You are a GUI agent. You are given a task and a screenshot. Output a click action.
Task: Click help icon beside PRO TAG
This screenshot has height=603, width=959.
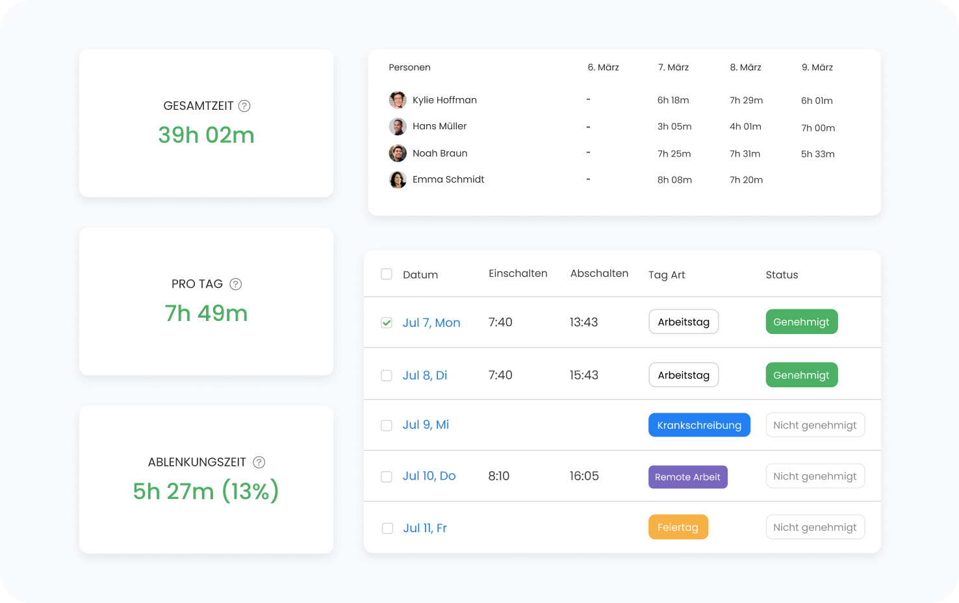point(236,284)
